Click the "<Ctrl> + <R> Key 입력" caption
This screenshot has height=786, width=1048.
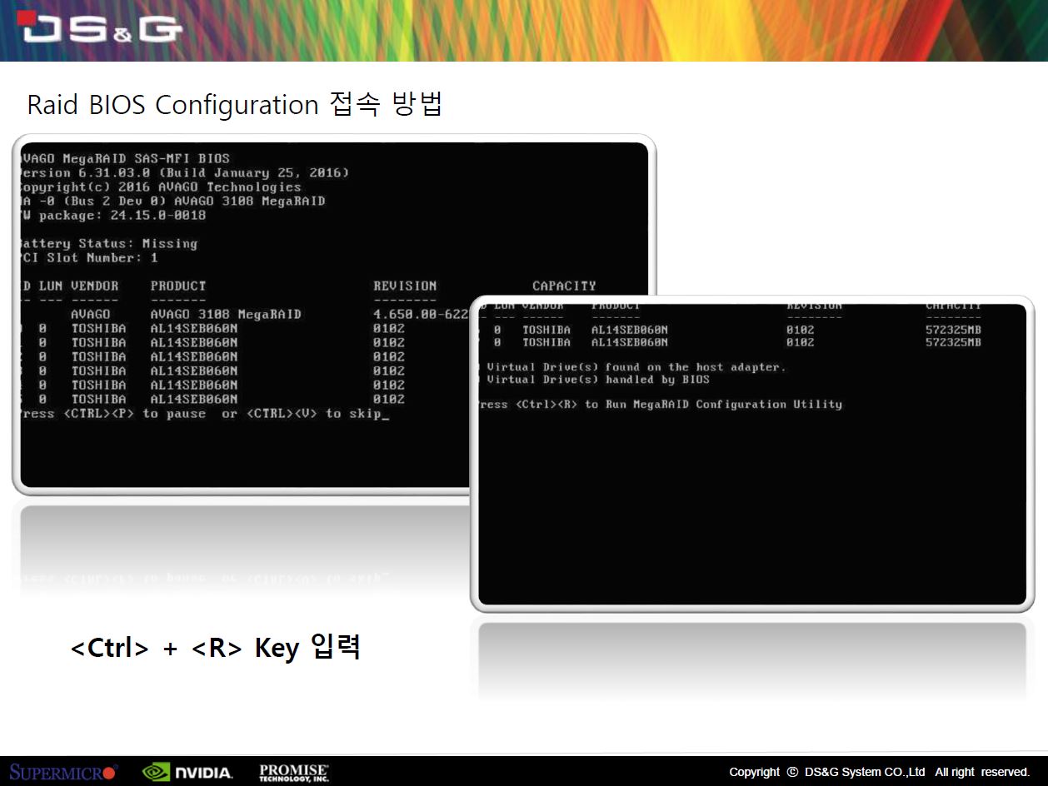pyautogui.click(x=215, y=647)
